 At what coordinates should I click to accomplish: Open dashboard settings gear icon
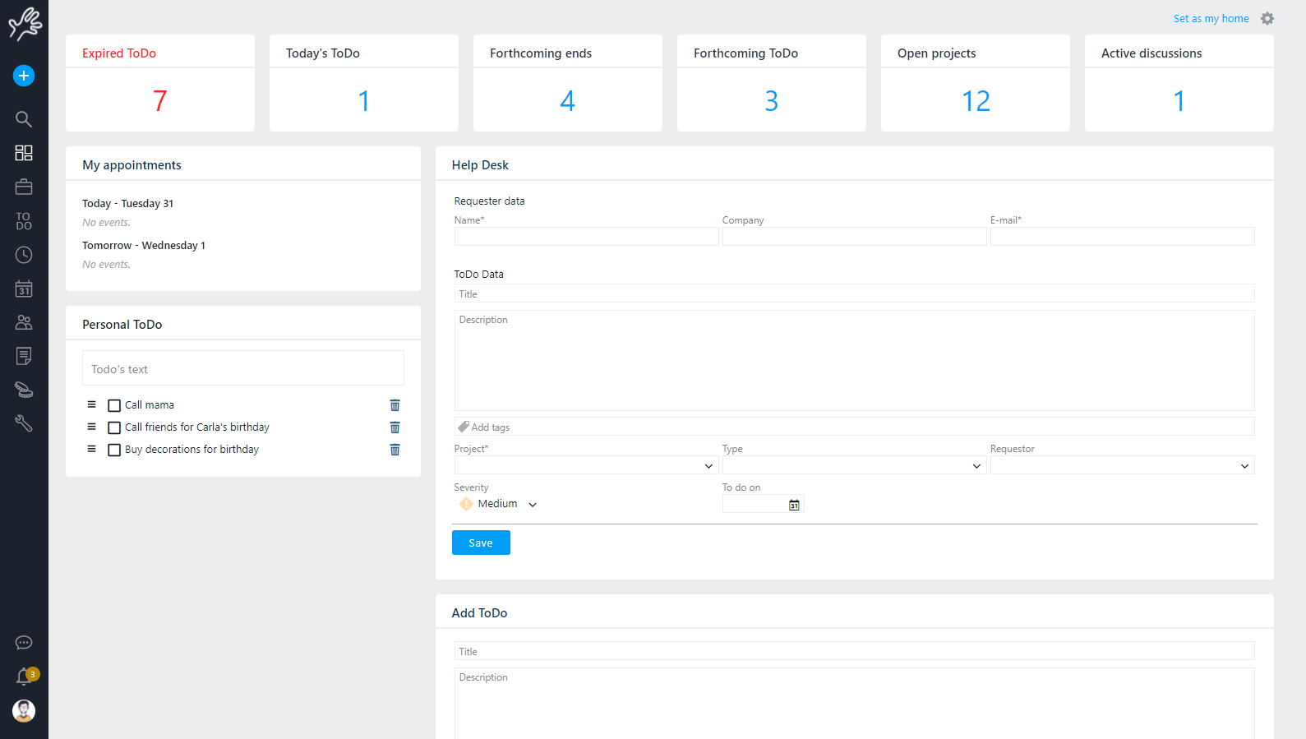point(1267,18)
